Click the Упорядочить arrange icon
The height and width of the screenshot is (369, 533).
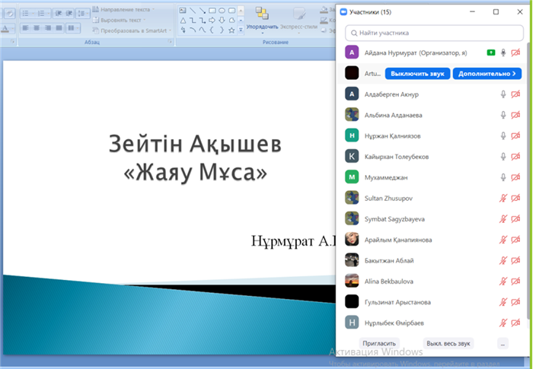coord(262,14)
